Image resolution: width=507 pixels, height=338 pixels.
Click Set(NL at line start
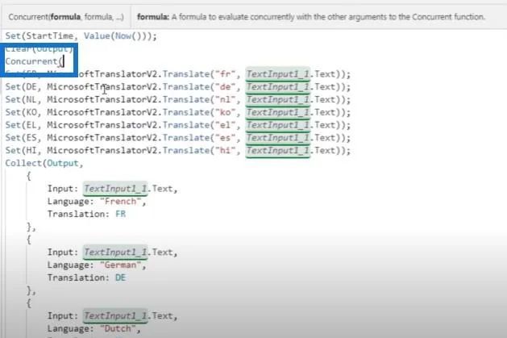[21, 99]
